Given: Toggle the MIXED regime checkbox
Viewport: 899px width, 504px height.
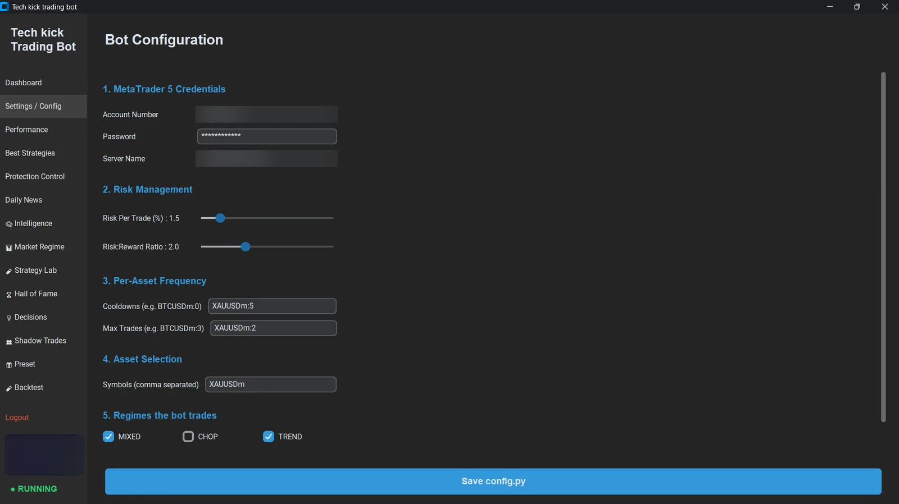Looking at the screenshot, I should (x=108, y=437).
